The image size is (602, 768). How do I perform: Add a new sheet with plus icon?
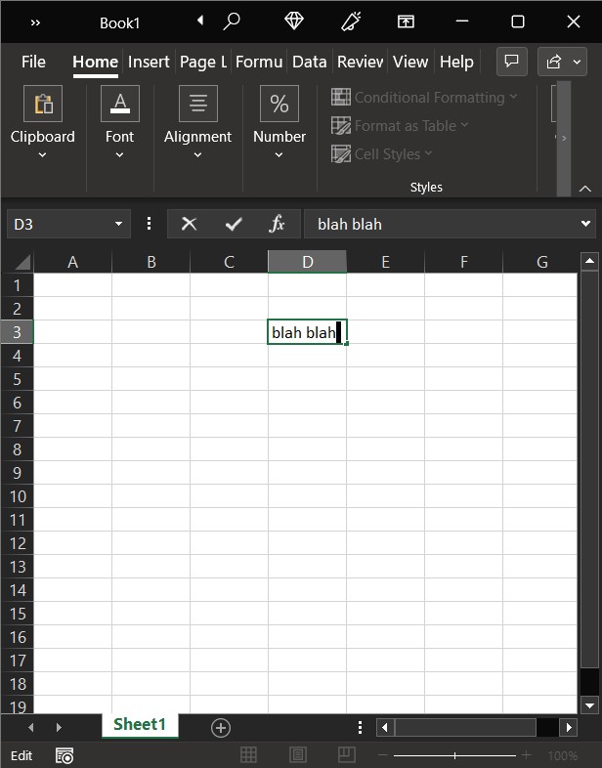point(221,727)
